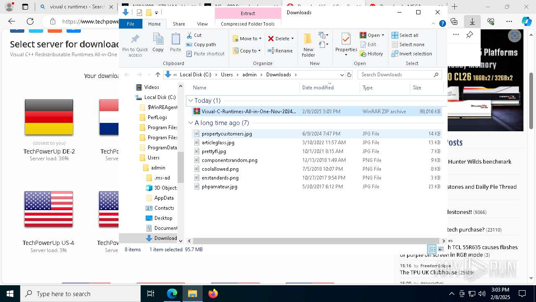Click the Copy button in Clipboard group

point(158,43)
